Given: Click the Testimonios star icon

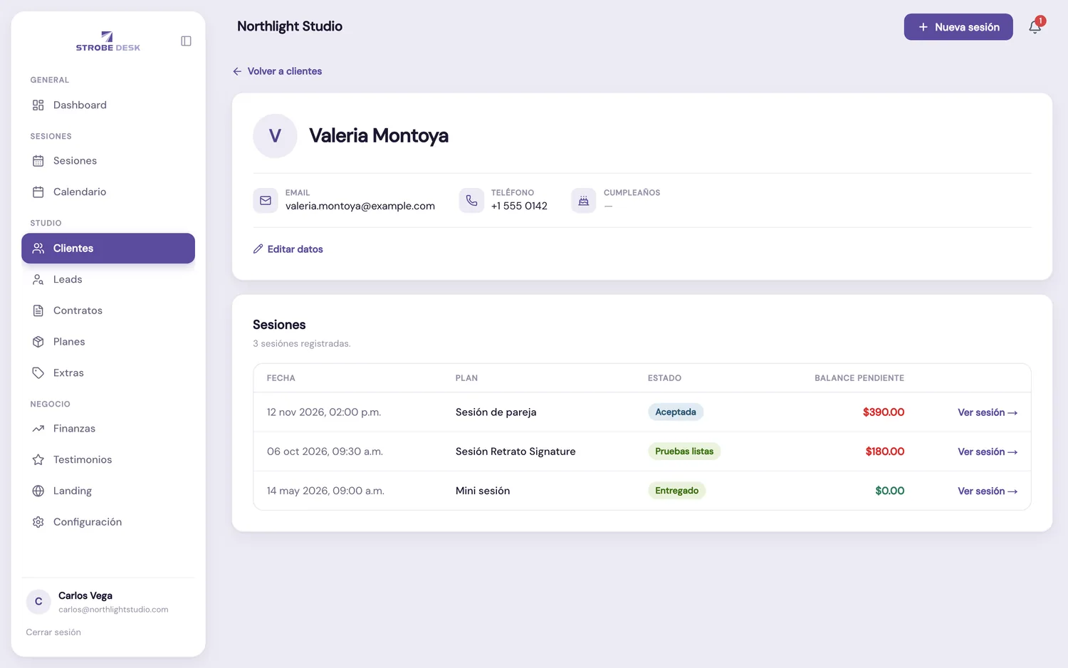Looking at the screenshot, I should coord(38,460).
